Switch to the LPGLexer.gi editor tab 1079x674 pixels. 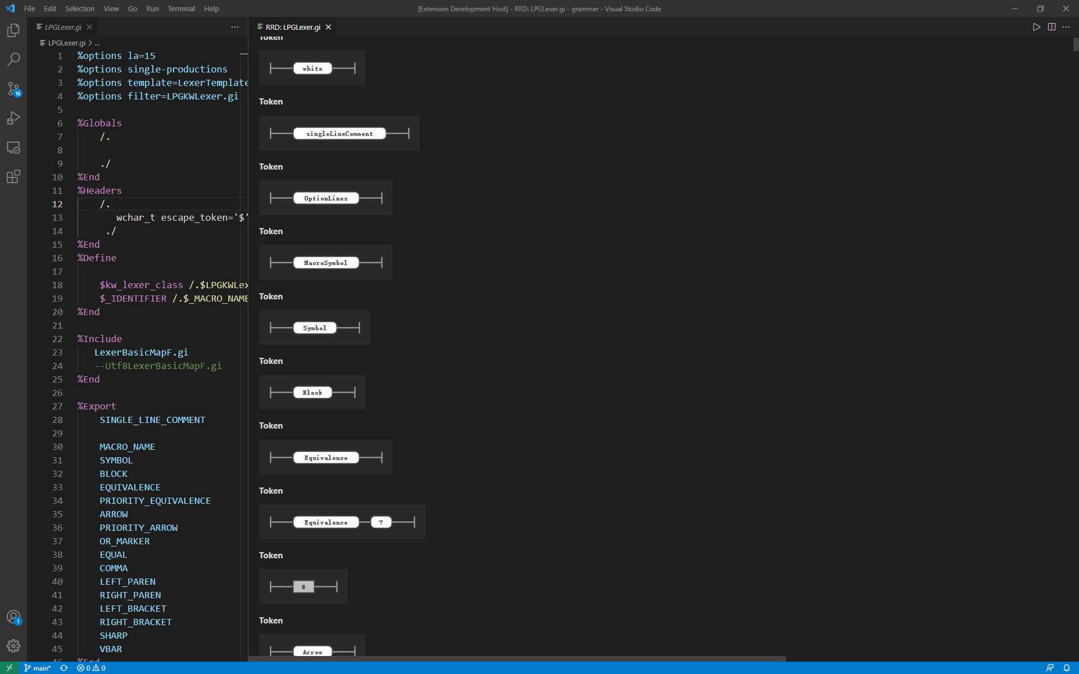(63, 27)
